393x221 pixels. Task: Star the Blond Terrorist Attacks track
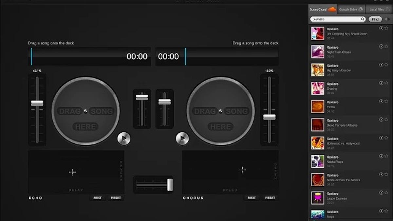[386, 120]
